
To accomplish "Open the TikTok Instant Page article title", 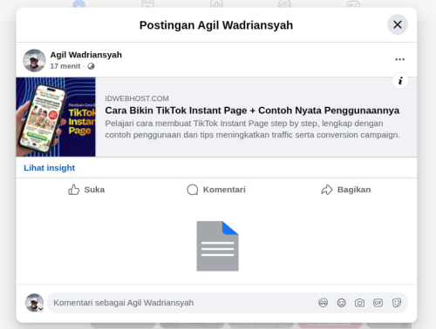I will click(252, 111).
